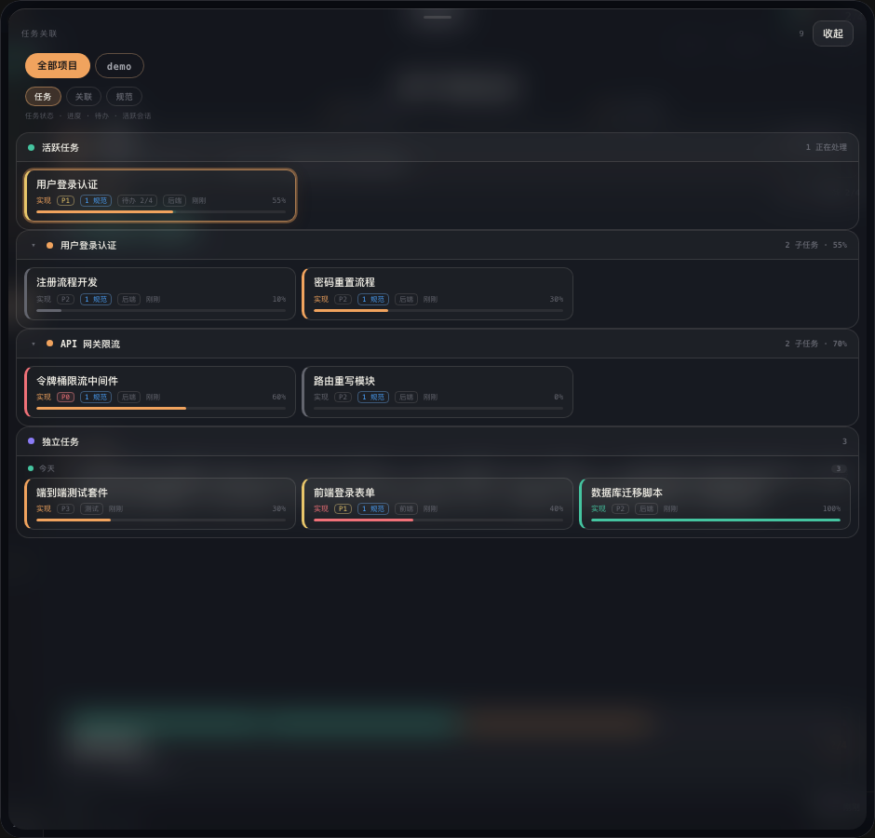
Task: Click the P0 priority badge on 令牌桶限流中间件
Action: pos(66,397)
